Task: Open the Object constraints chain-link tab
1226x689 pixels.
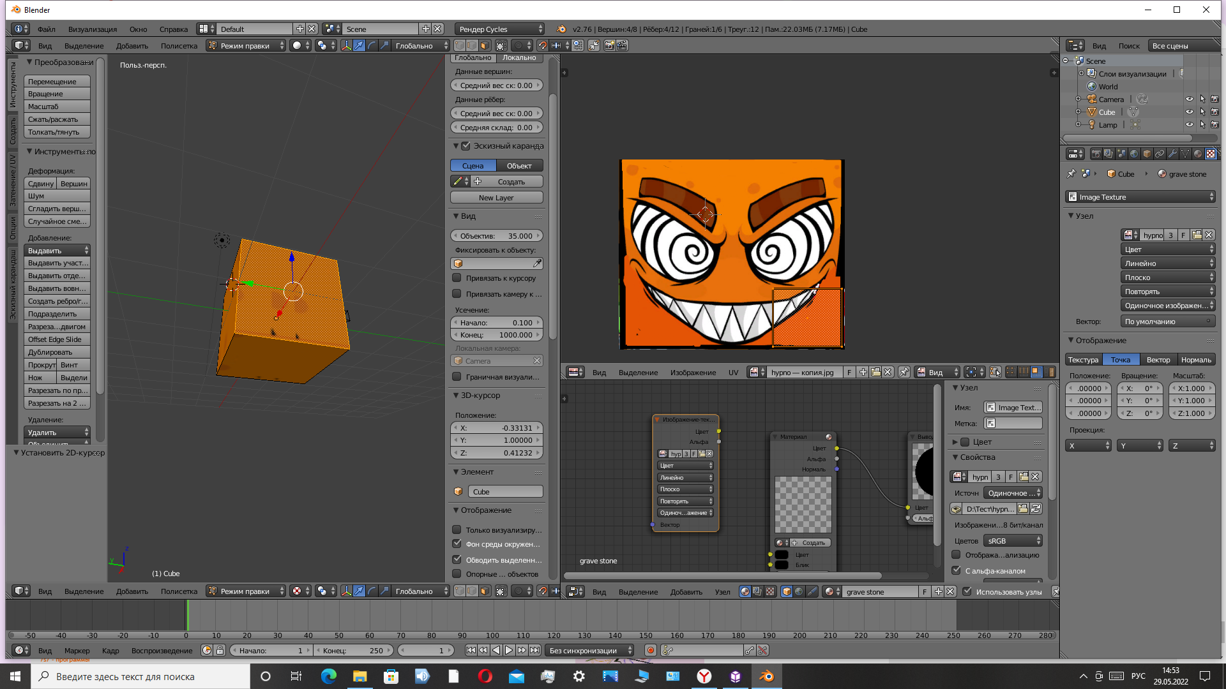Action: pyautogui.click(x=1160, y=154)
